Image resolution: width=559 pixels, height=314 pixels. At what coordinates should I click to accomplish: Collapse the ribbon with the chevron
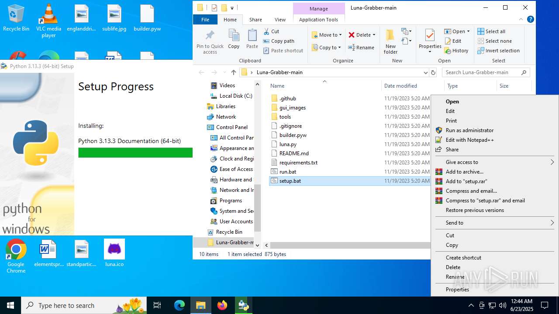point(521,19)
